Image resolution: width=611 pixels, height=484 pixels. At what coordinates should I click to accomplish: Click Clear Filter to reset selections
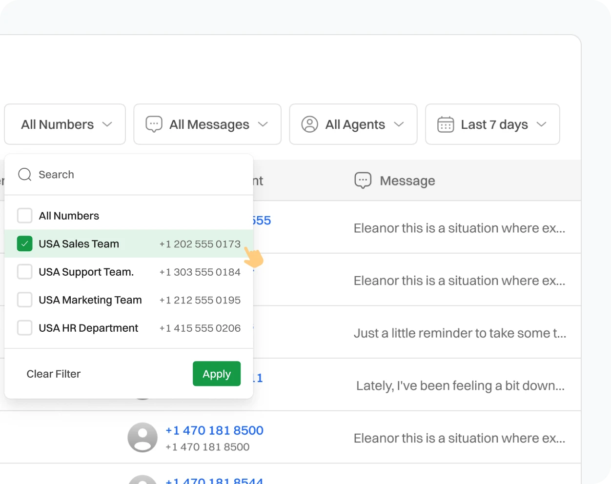(53, 374)
